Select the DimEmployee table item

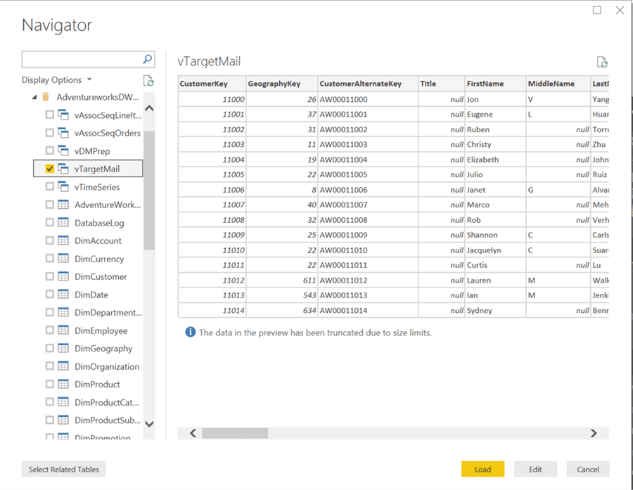[99, 330]
